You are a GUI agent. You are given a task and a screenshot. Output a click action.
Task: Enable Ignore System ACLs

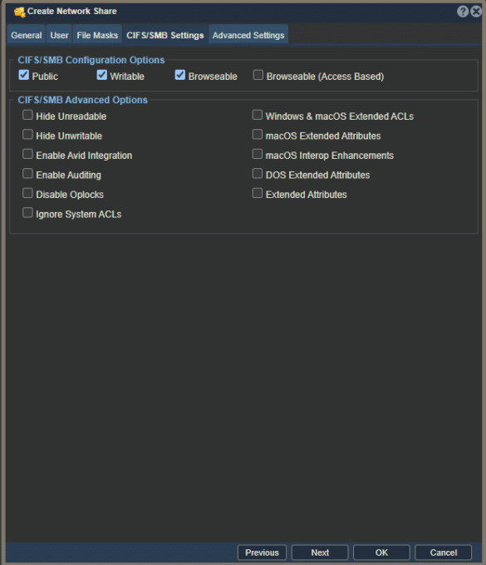pyautogui.click(x=27, y=212)
